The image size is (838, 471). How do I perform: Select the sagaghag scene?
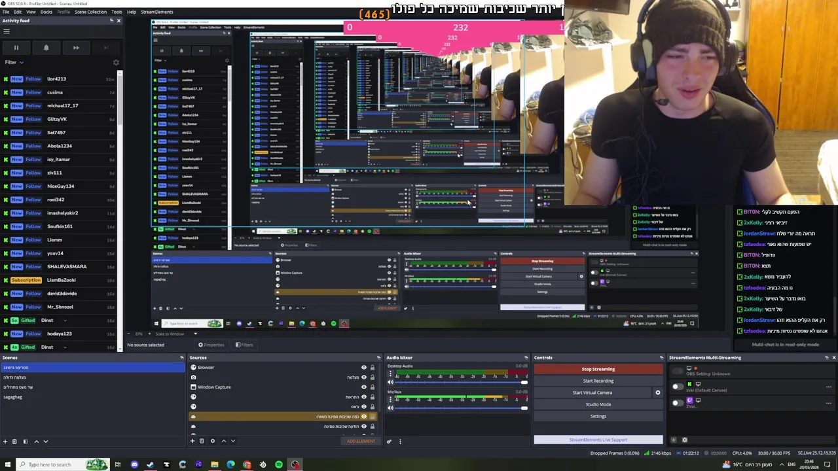13,397
